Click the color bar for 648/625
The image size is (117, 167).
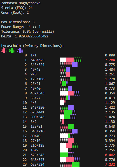coord(71,60)
